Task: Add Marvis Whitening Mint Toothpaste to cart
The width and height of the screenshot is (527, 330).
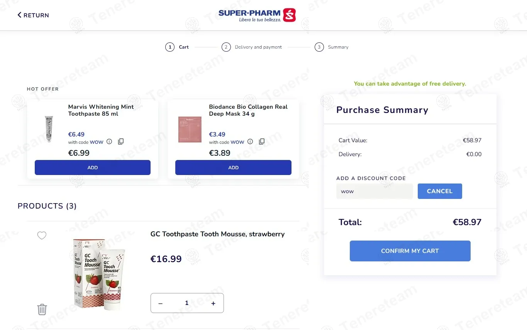Action: point(93,168)
